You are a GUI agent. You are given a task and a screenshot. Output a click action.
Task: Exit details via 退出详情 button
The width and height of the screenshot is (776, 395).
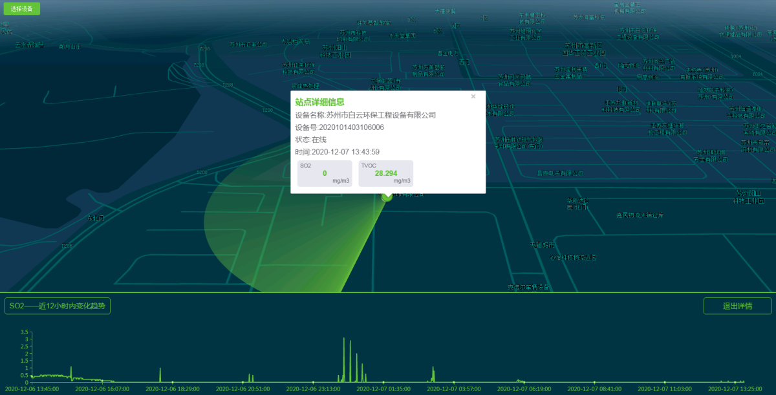pyautogui.click(x=737, y=306)
